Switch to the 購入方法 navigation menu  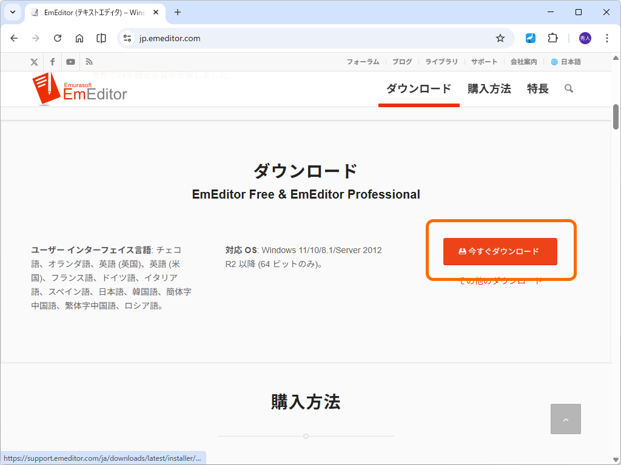click(489, 88)
